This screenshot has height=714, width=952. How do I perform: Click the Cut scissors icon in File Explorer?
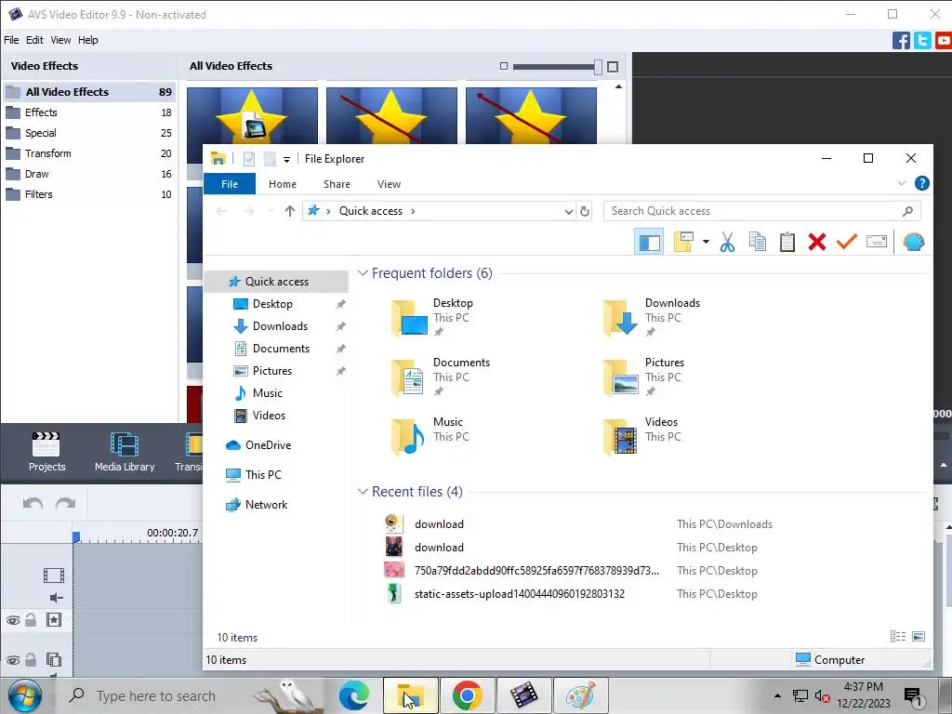(727, 243)
